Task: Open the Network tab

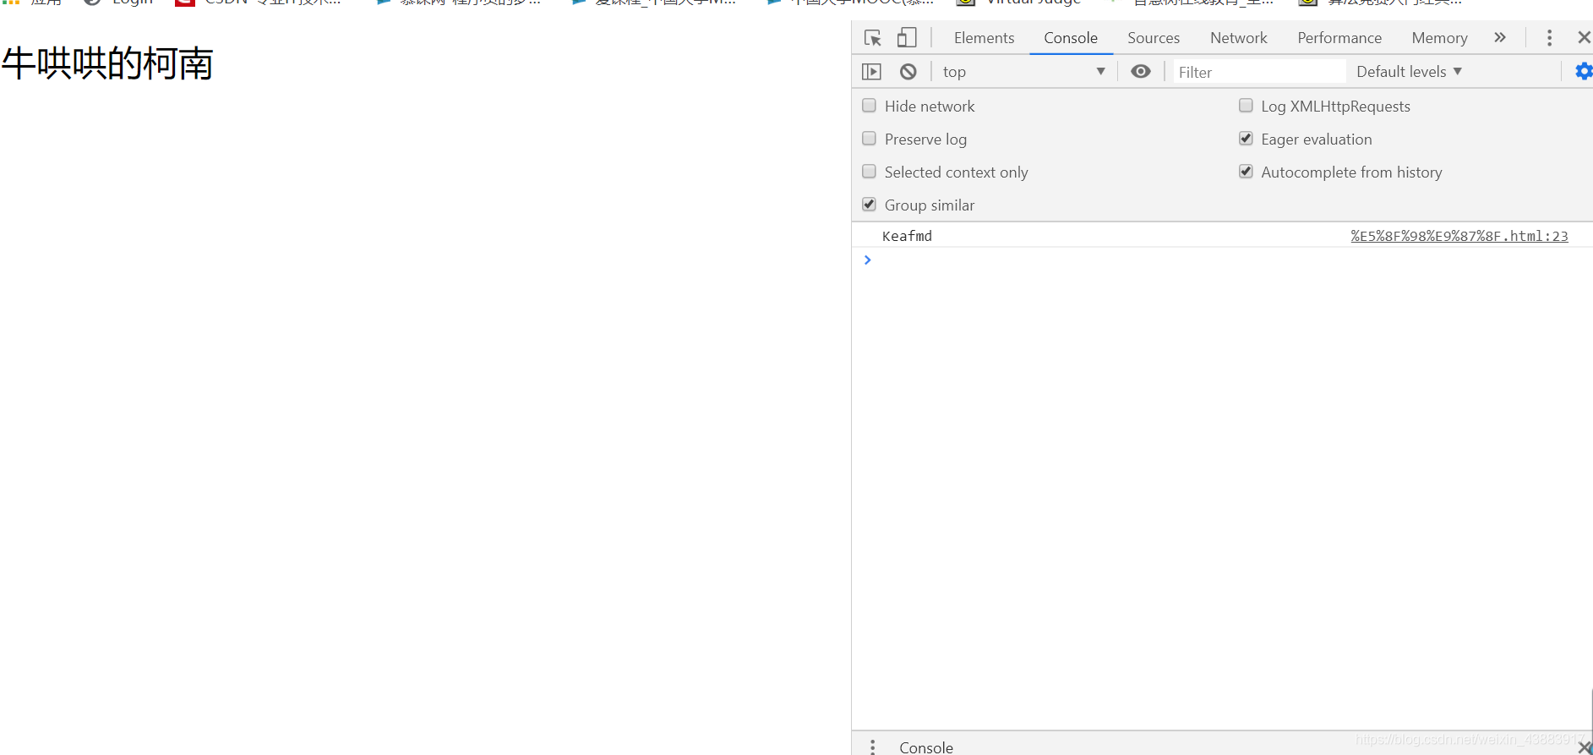Action: (1239, 38)
